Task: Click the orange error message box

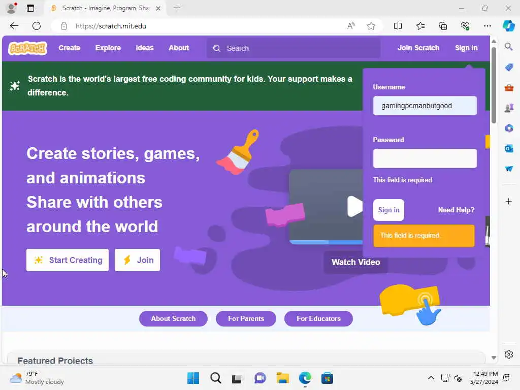Action: point(424,236)
